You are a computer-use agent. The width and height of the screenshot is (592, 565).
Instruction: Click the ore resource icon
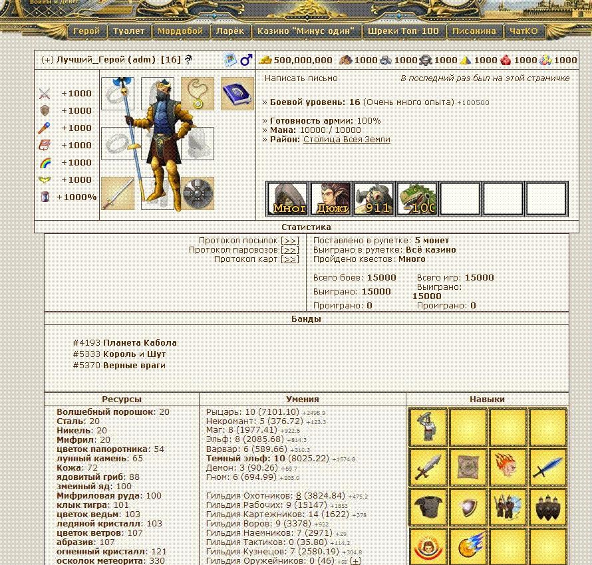[386, 60]
